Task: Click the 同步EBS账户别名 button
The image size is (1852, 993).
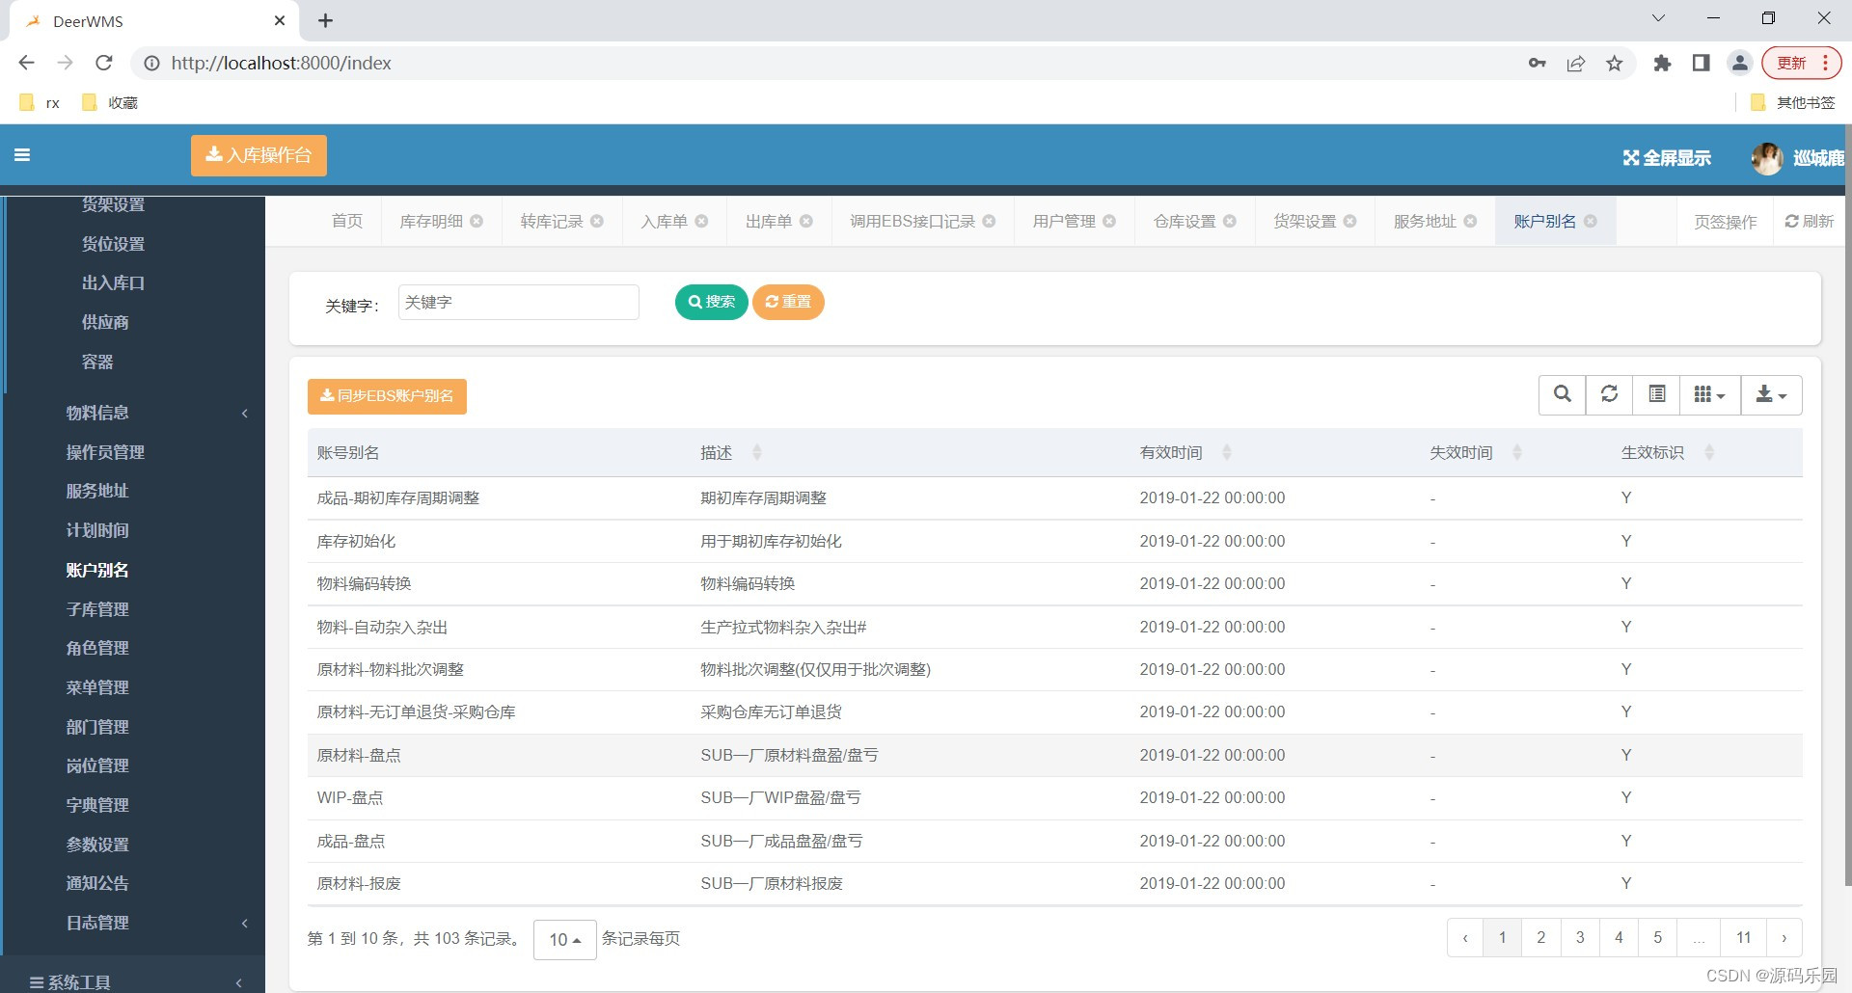Action: point(387,395)
